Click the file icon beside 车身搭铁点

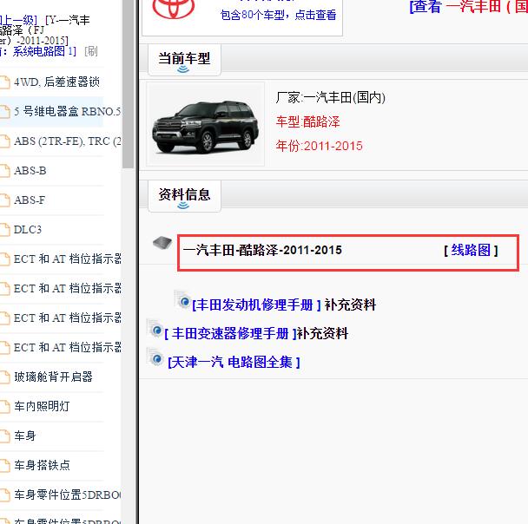click(4, 466)
